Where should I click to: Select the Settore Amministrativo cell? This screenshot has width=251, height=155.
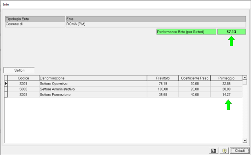[x=93, y=89]
